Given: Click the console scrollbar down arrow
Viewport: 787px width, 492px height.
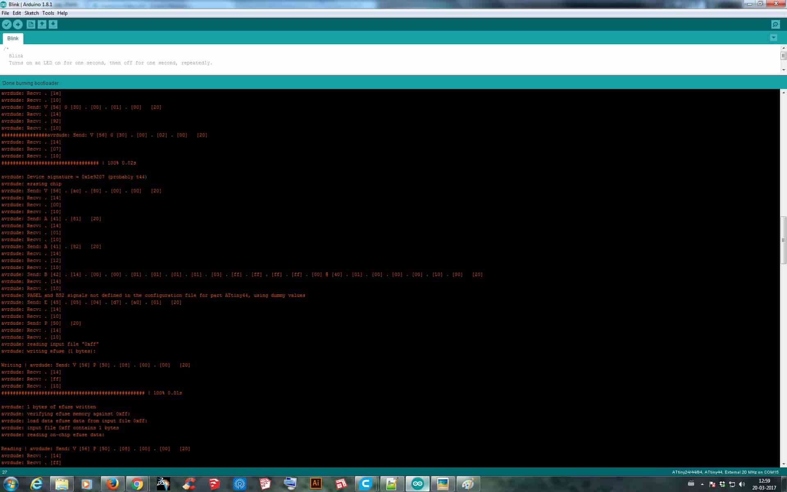Looking at the screenshot, I should (783, 464).
